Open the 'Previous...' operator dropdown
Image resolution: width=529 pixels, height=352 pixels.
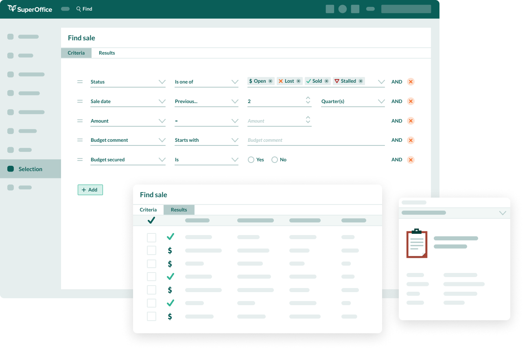tap(206, 101)
